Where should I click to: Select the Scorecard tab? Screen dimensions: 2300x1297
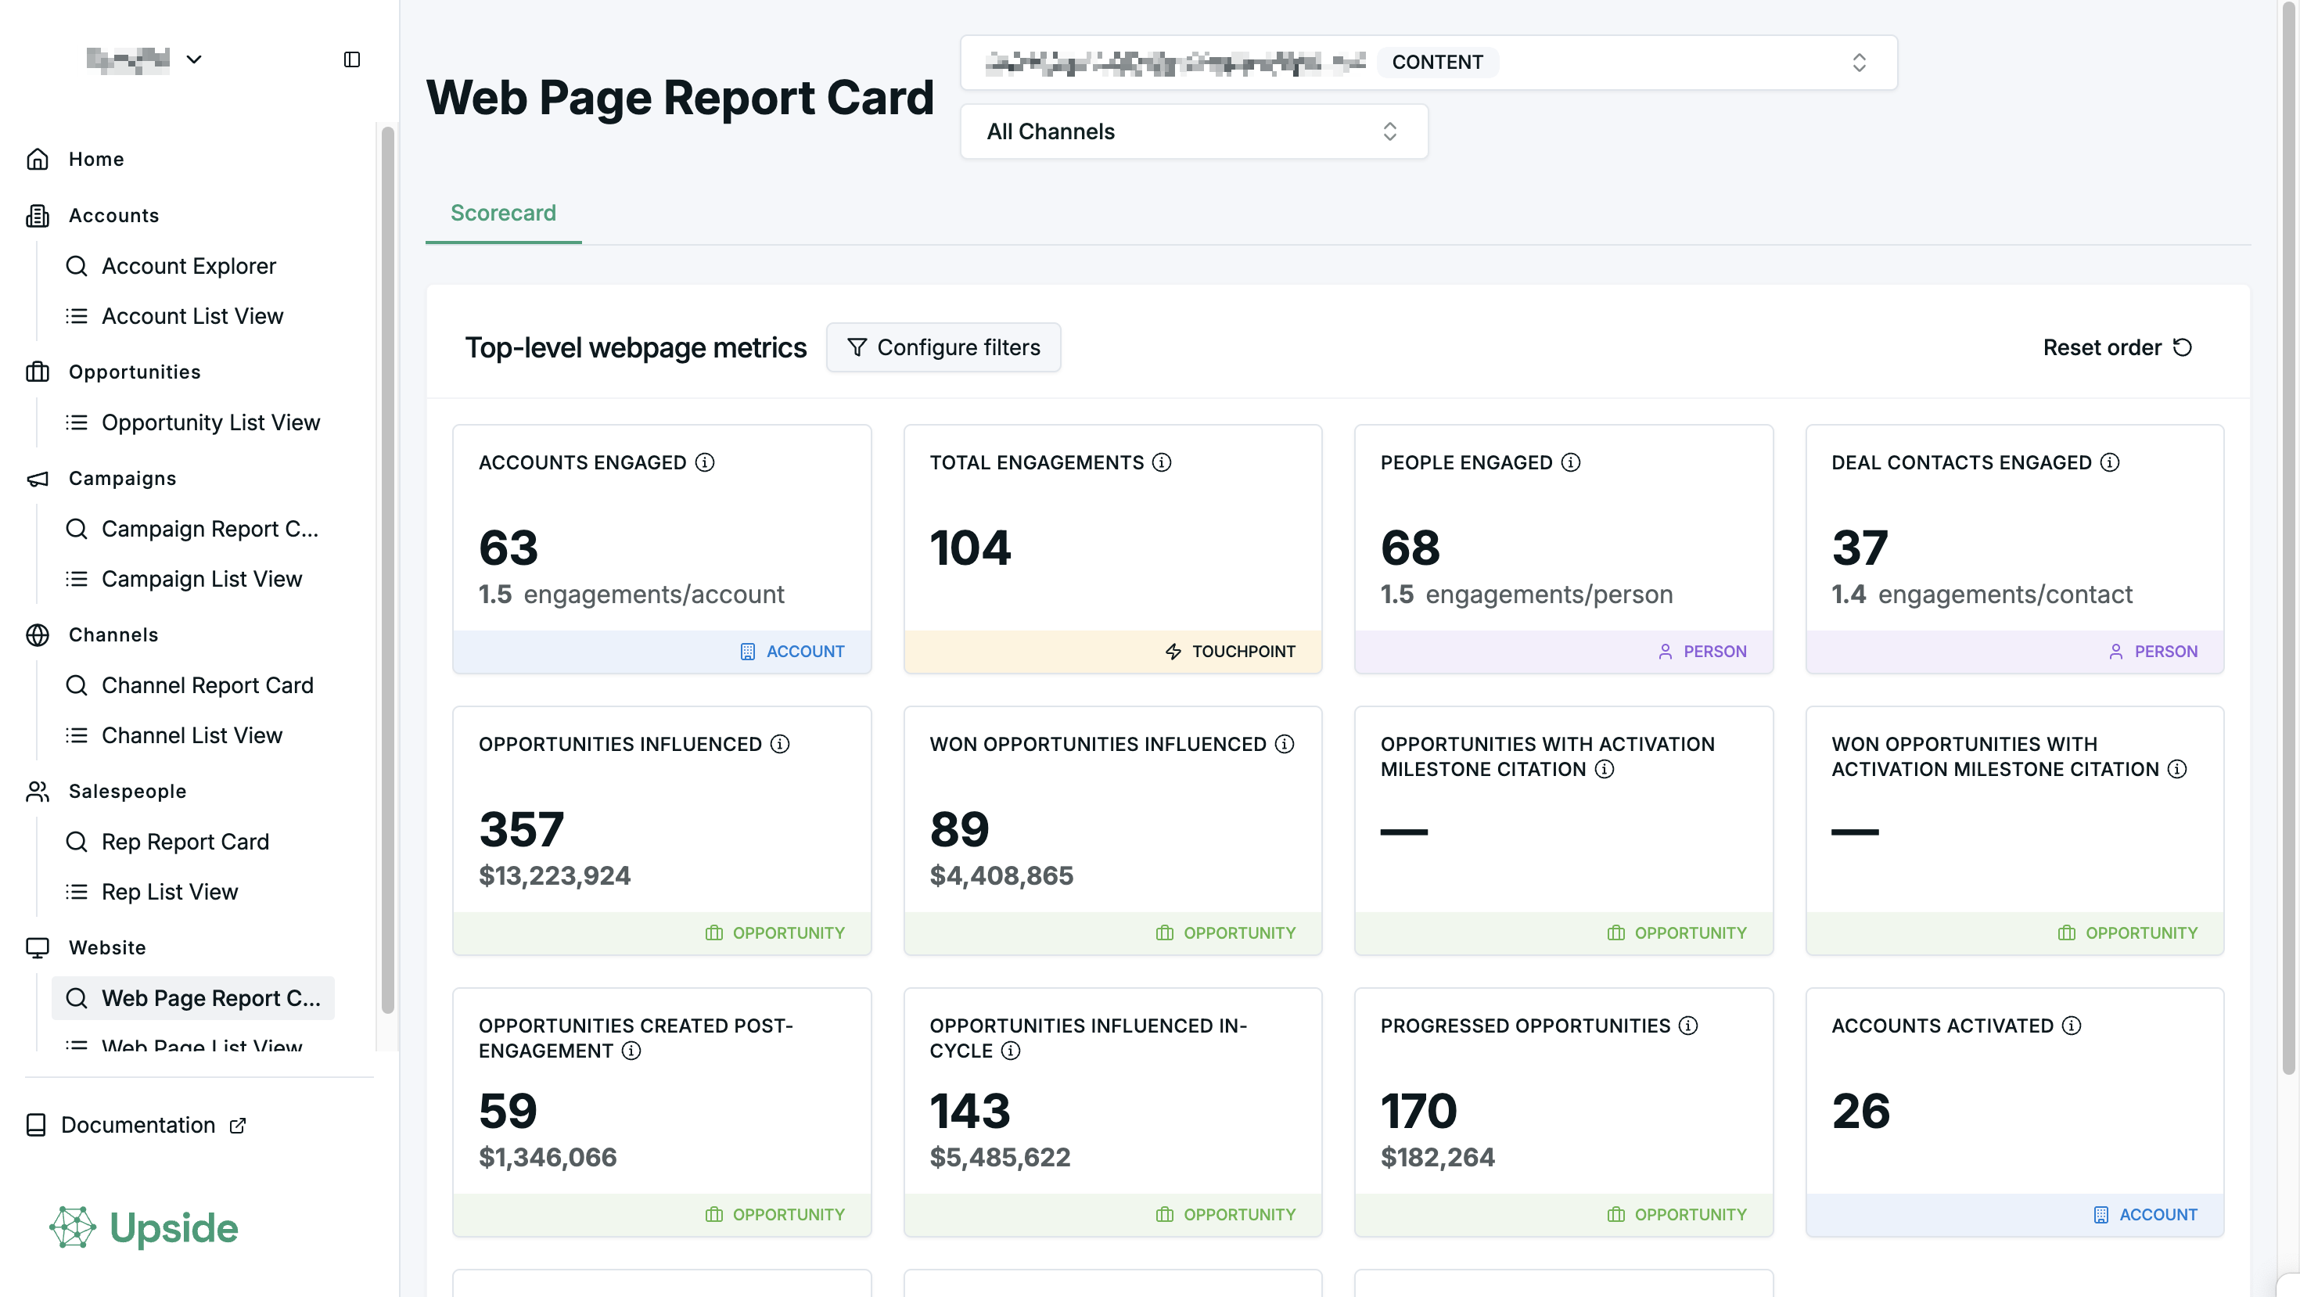(503, 214)
